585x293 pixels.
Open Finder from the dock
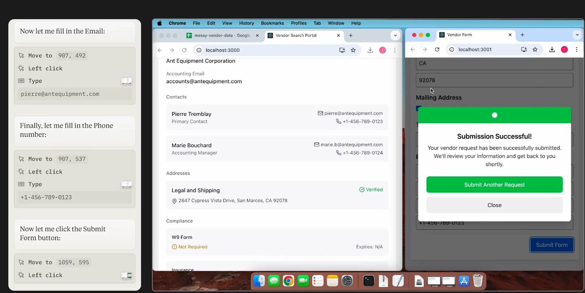pyautogui.click(x=259, y=281)
